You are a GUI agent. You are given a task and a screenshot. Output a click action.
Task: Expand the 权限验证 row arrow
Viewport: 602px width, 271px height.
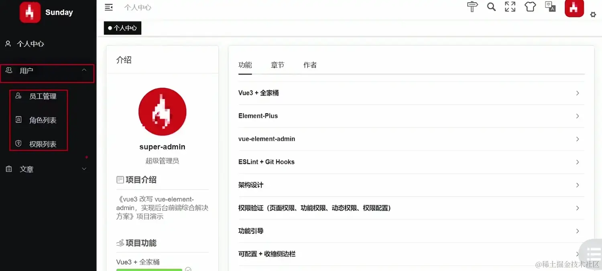pos(578,208)
